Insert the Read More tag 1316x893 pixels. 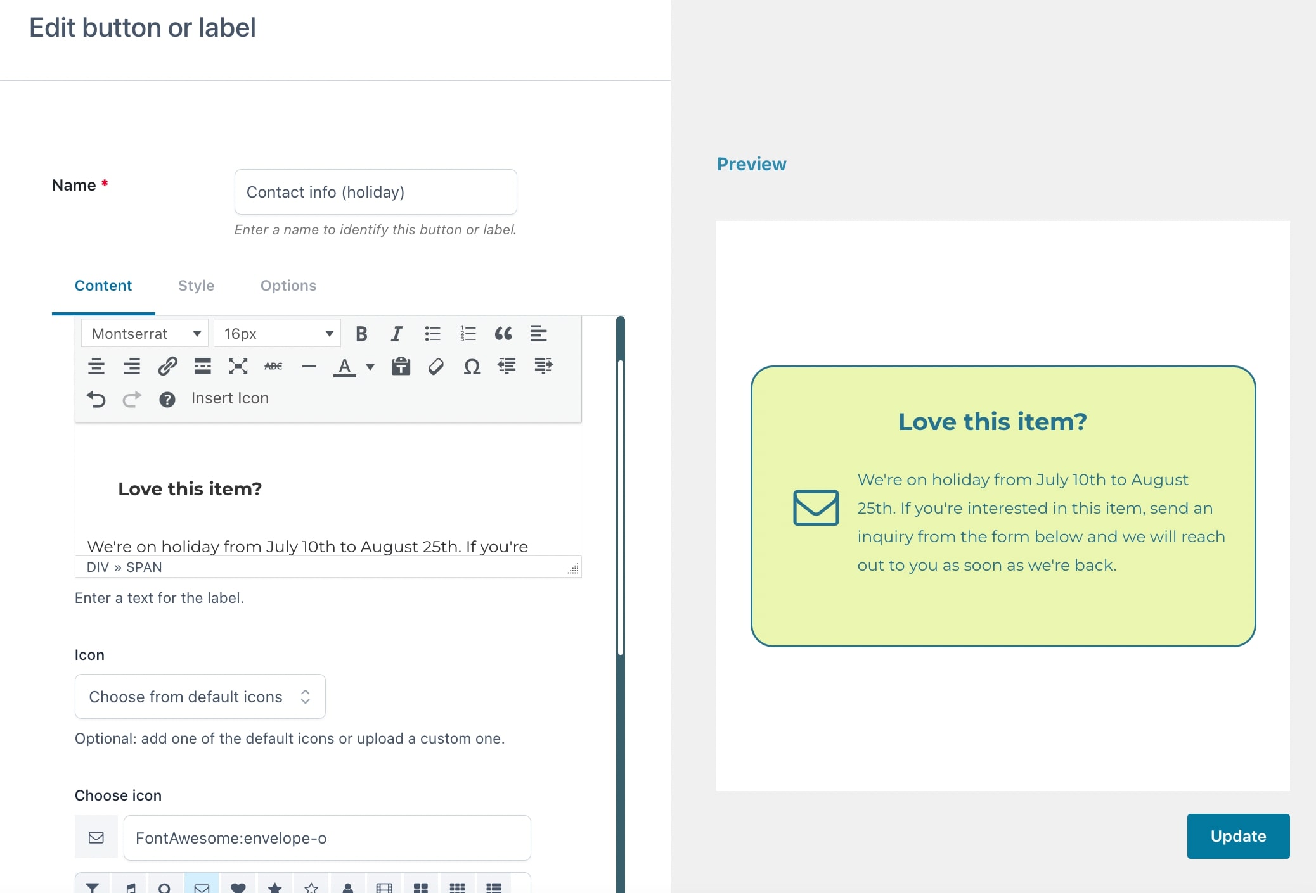[x=203, y=366]
